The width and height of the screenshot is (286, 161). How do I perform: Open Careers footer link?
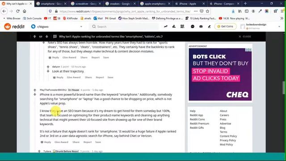(224, 115)
